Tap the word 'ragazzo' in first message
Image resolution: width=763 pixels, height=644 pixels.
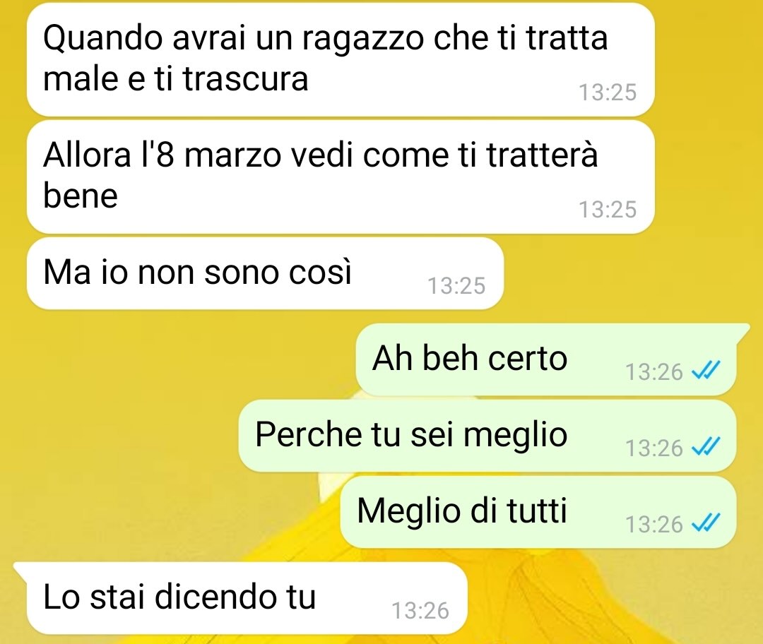(363, 40)
